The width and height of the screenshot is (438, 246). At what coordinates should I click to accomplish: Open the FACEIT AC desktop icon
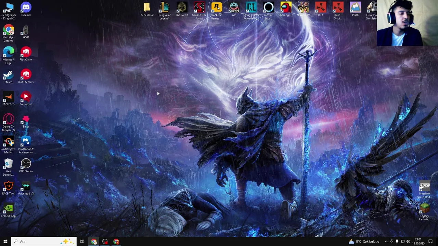(x=9, y=188)
